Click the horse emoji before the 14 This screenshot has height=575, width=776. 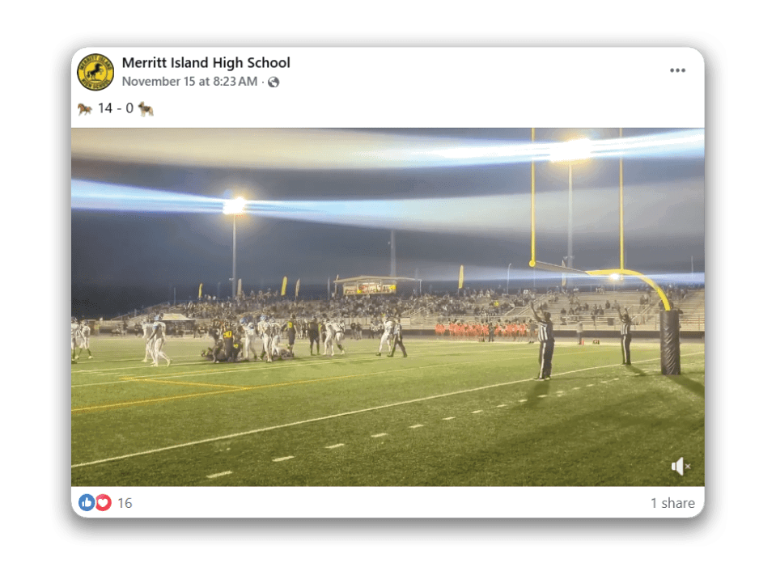coord(85,108)
